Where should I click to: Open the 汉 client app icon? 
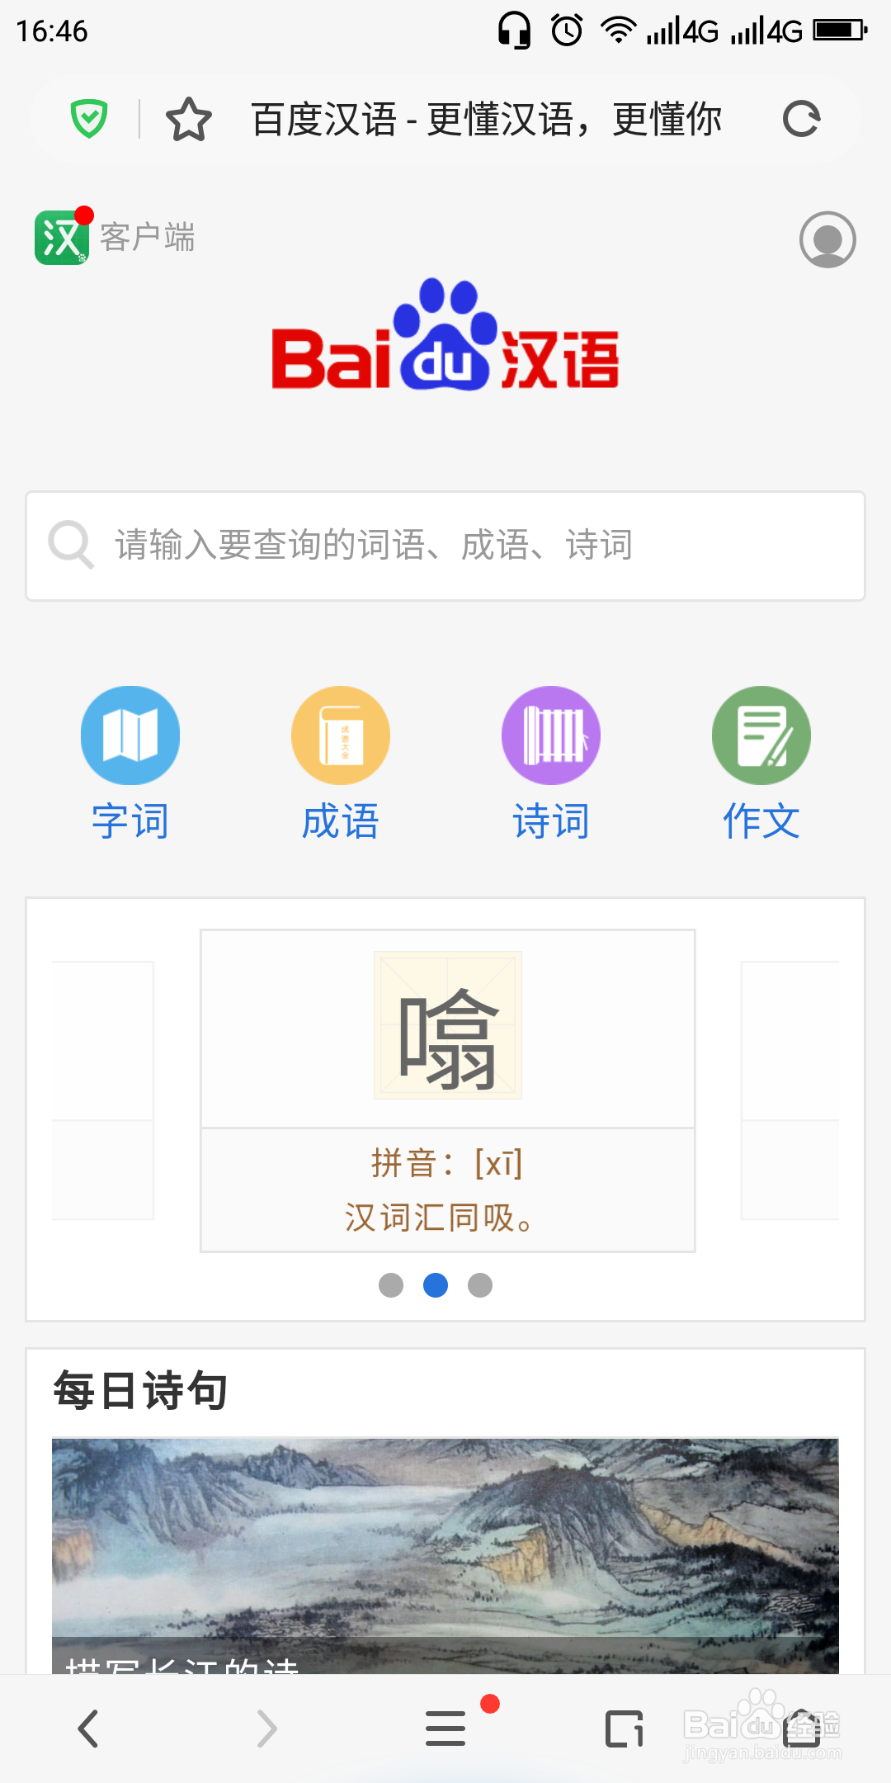(x=63, y=237)
